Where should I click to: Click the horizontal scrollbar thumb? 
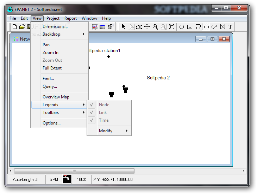tap(74, 171)
